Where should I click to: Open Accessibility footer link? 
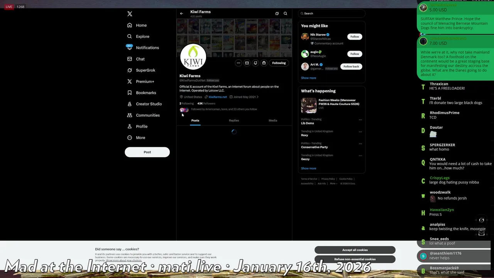[x=307, y=183]
